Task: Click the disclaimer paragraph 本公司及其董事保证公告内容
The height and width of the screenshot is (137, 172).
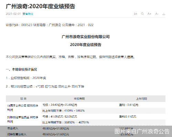Action: [x=70, y=57]
